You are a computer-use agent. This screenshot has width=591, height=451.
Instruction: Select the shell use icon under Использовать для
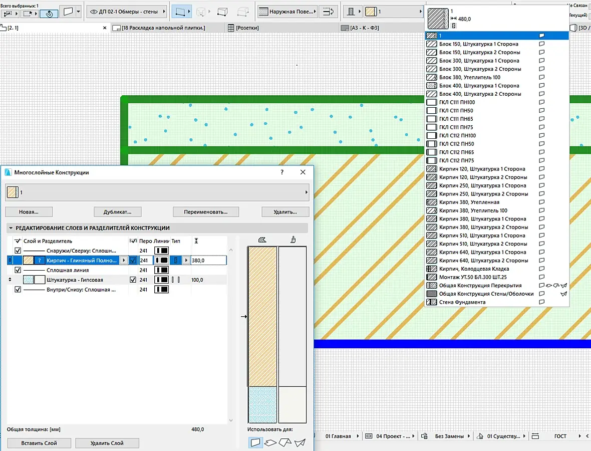click(x=300, y=442)
